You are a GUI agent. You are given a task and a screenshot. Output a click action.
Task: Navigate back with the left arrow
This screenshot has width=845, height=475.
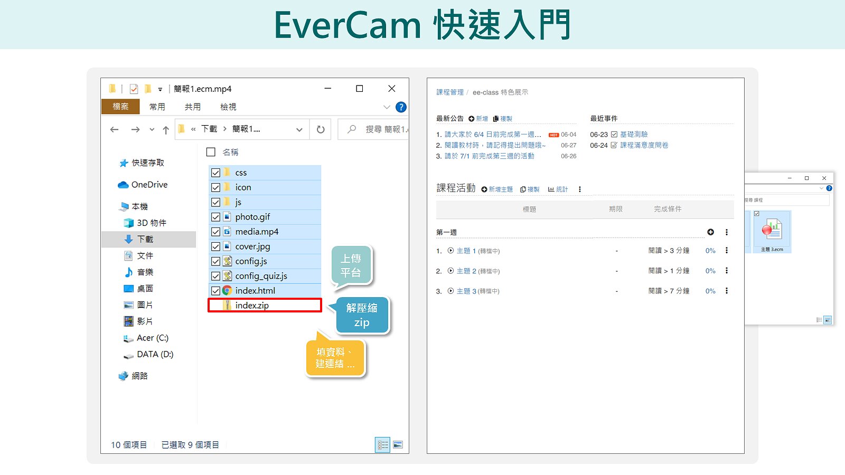(x=115, y=130)
